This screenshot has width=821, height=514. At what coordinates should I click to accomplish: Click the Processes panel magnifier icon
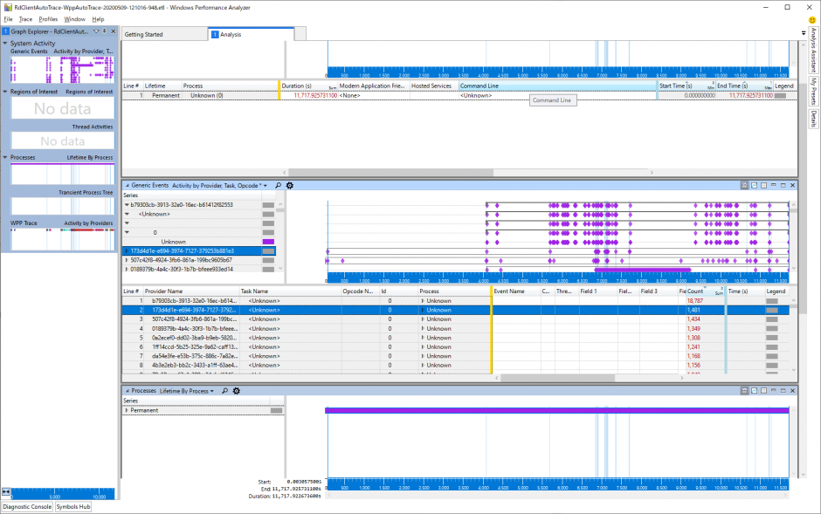225,392
